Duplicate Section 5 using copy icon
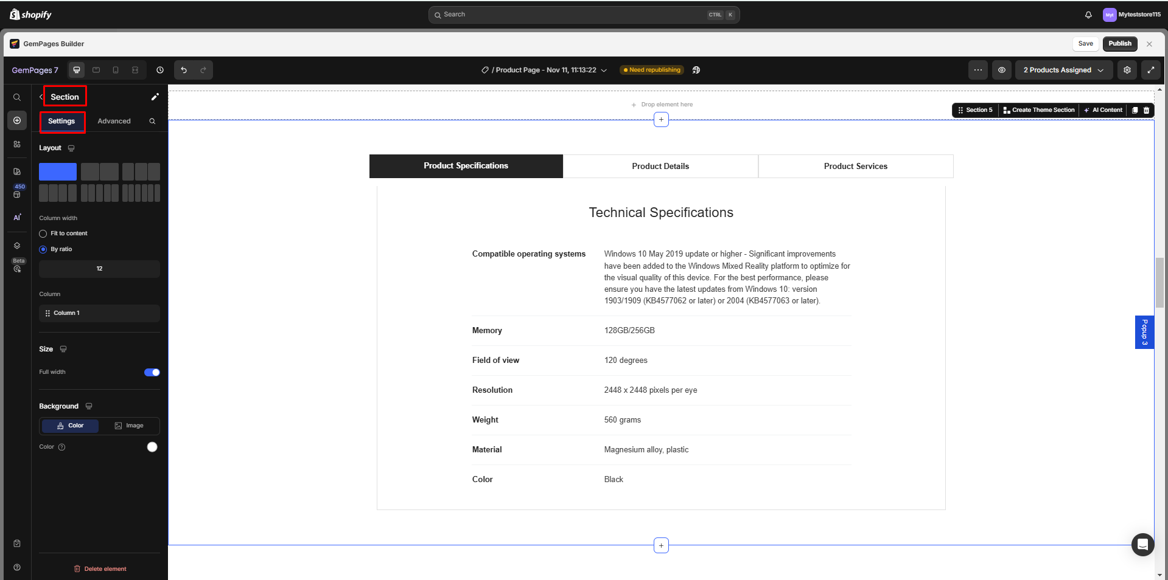1168x580 pixels. [1133, 110]
